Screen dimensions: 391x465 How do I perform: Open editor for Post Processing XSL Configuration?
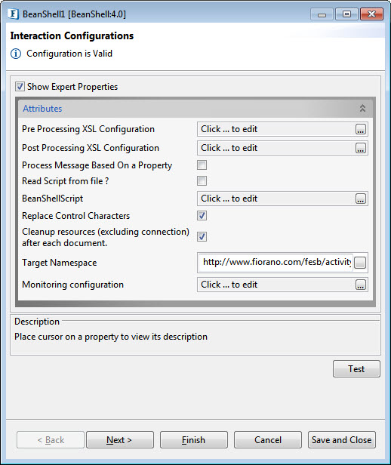(361, 148)
